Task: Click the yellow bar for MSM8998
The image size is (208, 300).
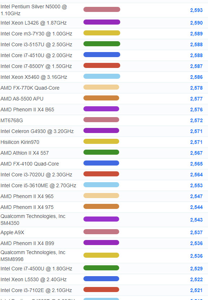Action: click(x=101, y=255)
